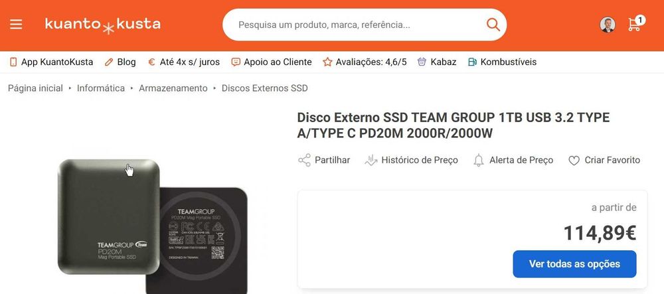664x294 pixels.
Task: Click the star icon beside Avaliações
Action: pos(327,62)
